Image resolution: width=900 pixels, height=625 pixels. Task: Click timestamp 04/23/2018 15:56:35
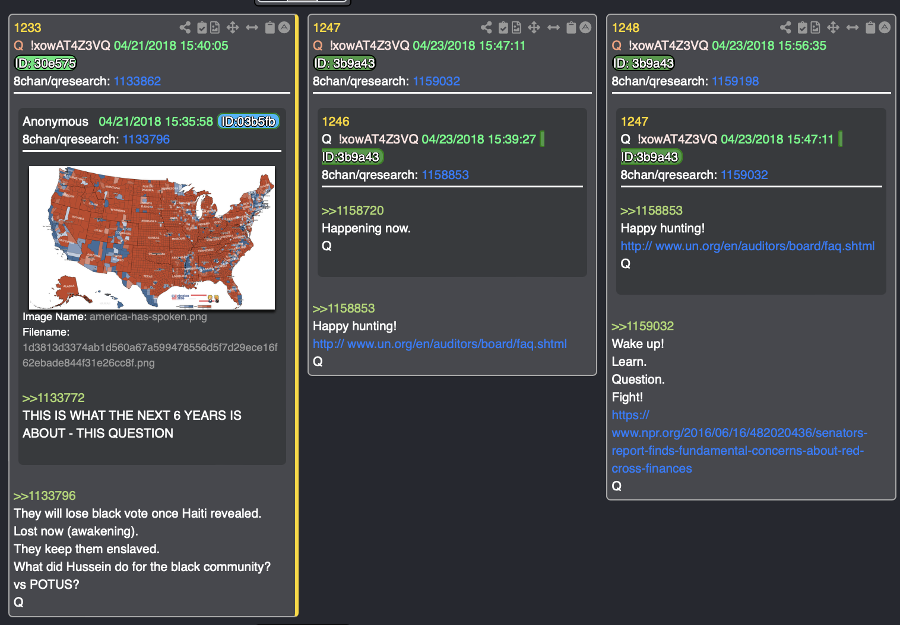pyautogui.click(x=769, y=46)
